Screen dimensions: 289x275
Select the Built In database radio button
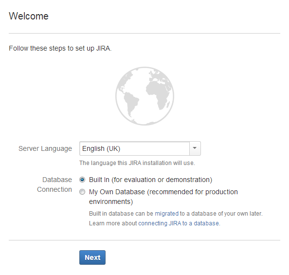(x=82, y=180)
